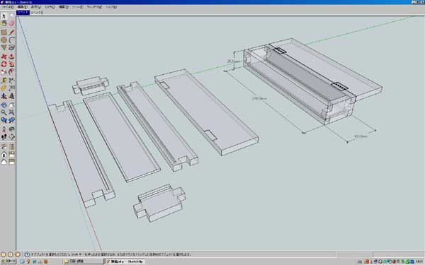Pick the Tape Measure tool
425x265 pixels.
click(x=4, y=81)
